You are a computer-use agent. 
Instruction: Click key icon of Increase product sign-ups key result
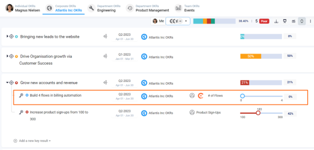click(21, 112)
